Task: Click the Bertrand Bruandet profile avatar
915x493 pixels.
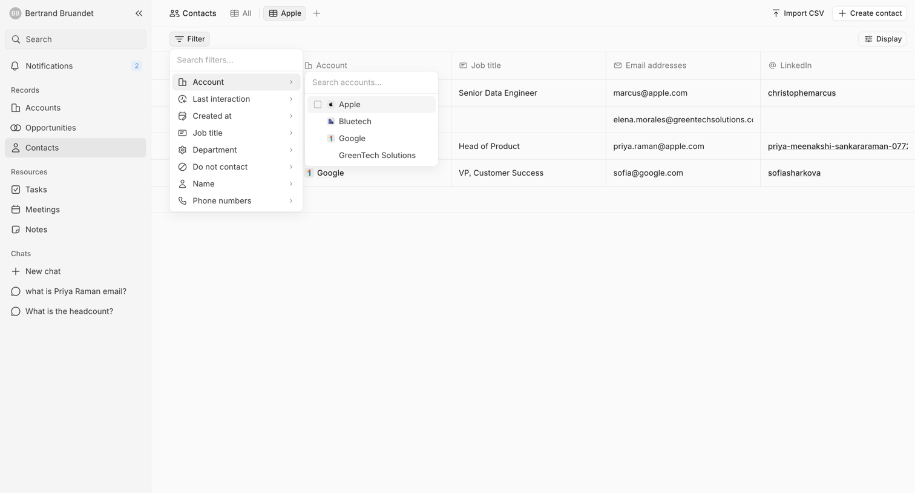Action: [15, 13]
